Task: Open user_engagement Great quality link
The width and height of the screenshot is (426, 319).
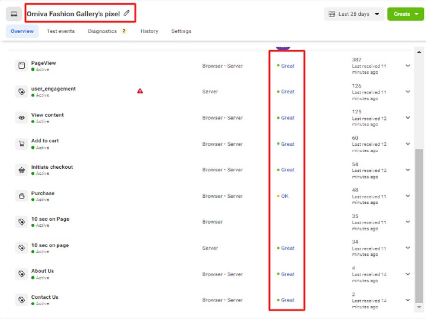Action: [288, 92]
